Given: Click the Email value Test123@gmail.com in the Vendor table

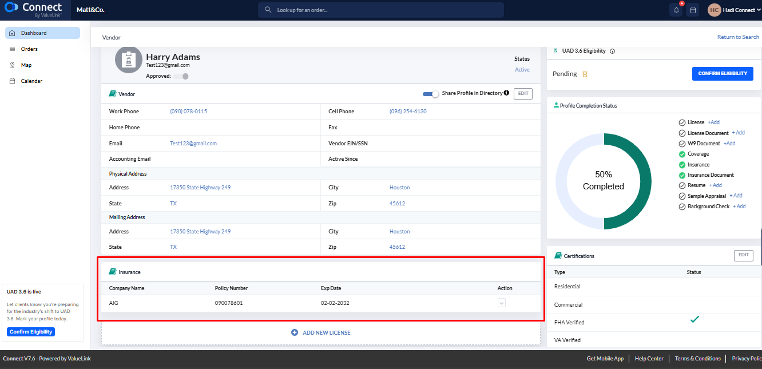Looking at the screenshot, I should click(x=193, y=144).
